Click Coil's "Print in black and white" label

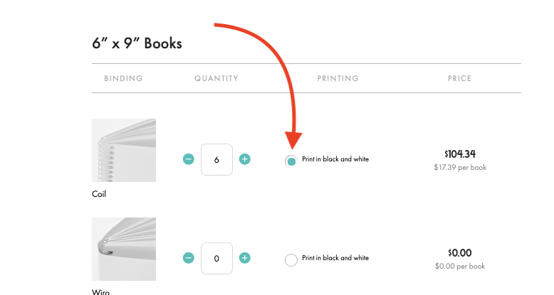coord(335,159)
